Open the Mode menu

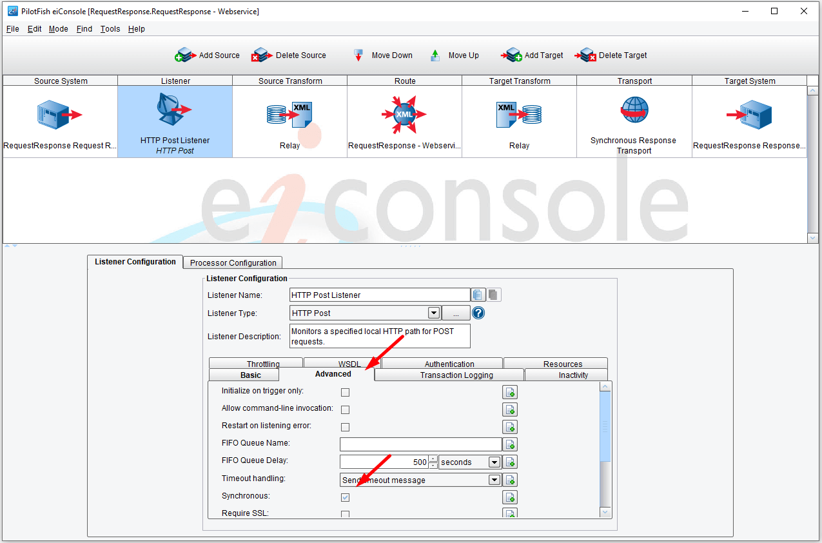[x=59, y=29]
